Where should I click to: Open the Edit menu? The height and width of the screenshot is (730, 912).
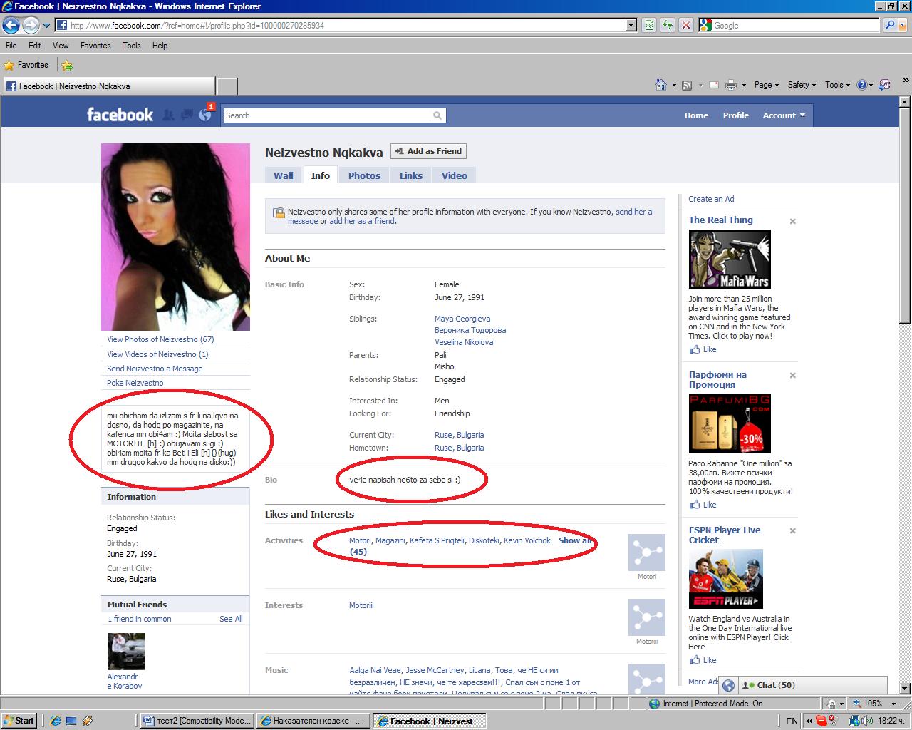[x=35, y=46]
